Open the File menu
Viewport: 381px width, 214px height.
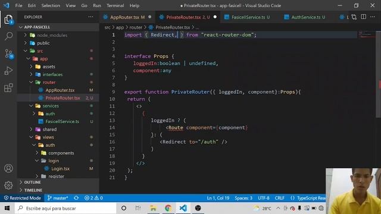coord(18,5)
